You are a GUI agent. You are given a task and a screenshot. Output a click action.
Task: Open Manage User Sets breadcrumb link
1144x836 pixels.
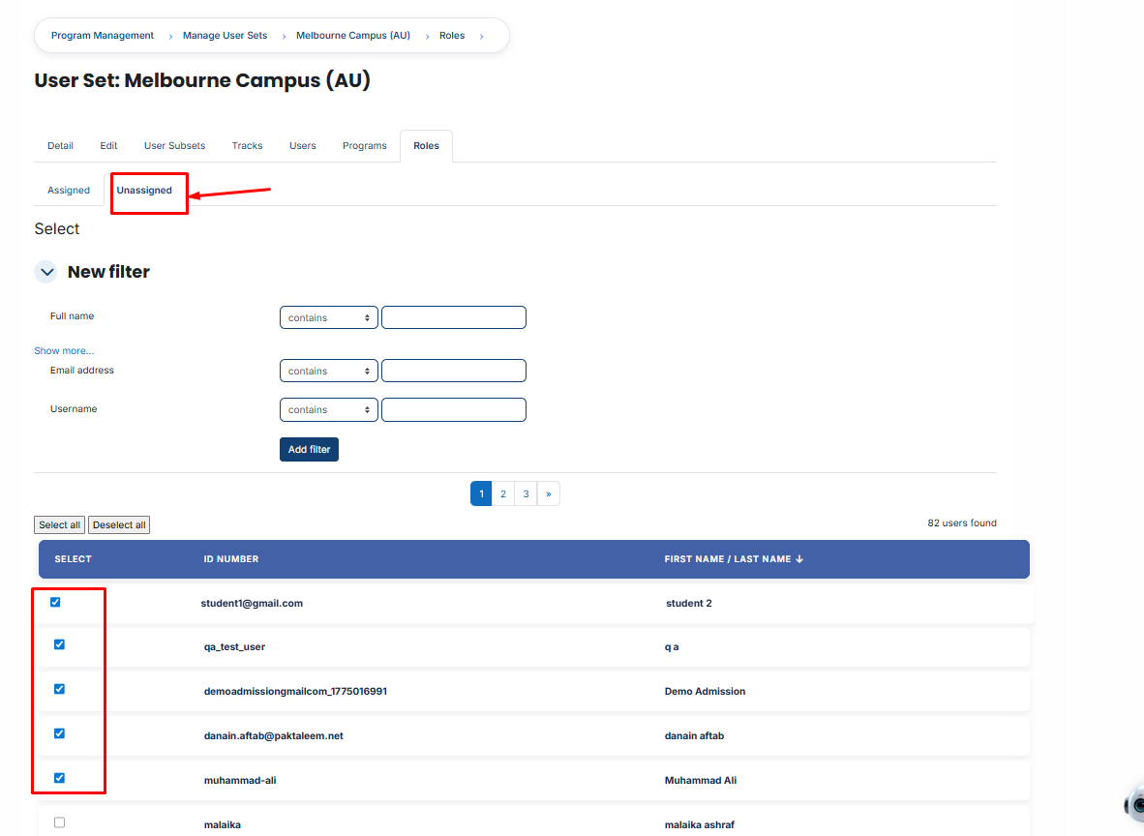[x=225, y=36]
